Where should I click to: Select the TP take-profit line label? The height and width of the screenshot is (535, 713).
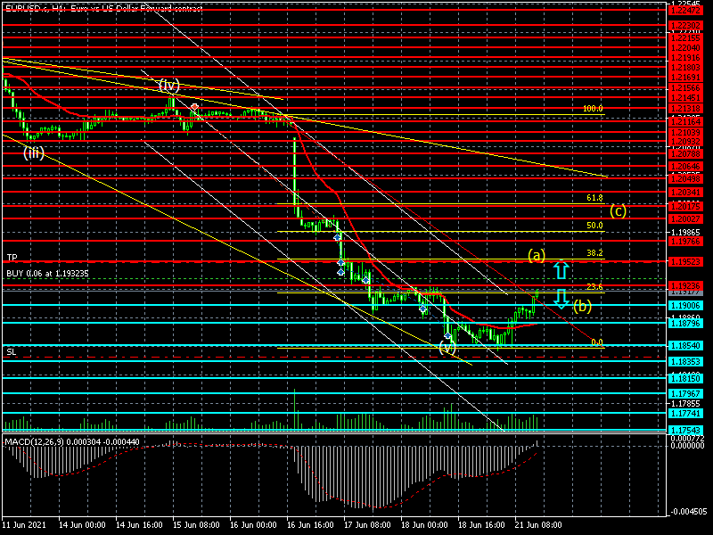12,258
